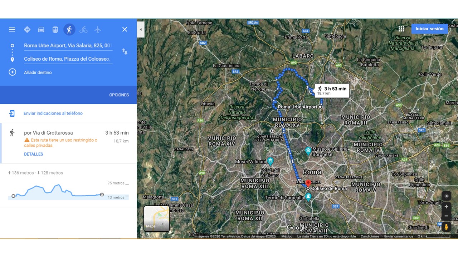
Task: Open the hamburger main menu
Action: tap(12, 30)
